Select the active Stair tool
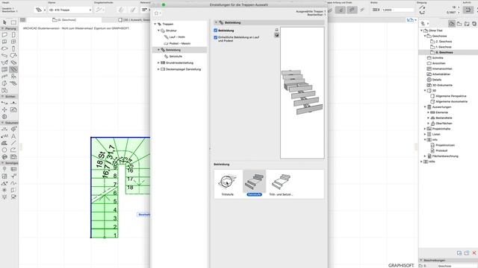This screenshot has width=478, height=268. [x=13, y=69]
